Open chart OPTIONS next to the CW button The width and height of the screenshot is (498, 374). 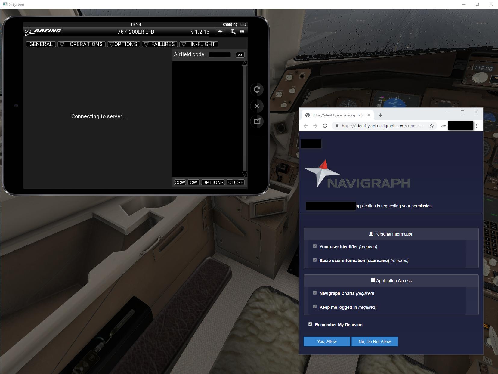(213, 182)
